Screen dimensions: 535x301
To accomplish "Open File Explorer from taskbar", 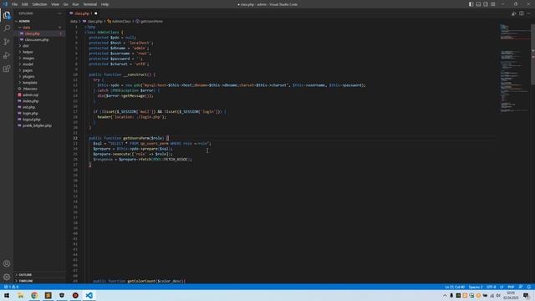I will click(x=20, y=295).
